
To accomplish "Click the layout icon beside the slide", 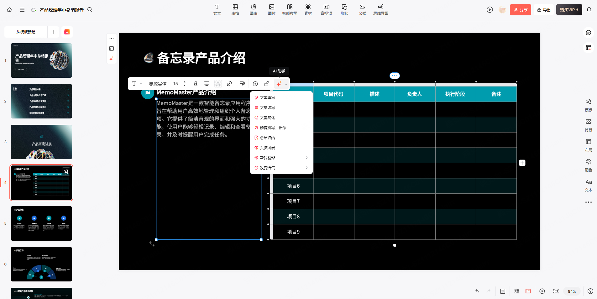I will click(x=112, y=49).
